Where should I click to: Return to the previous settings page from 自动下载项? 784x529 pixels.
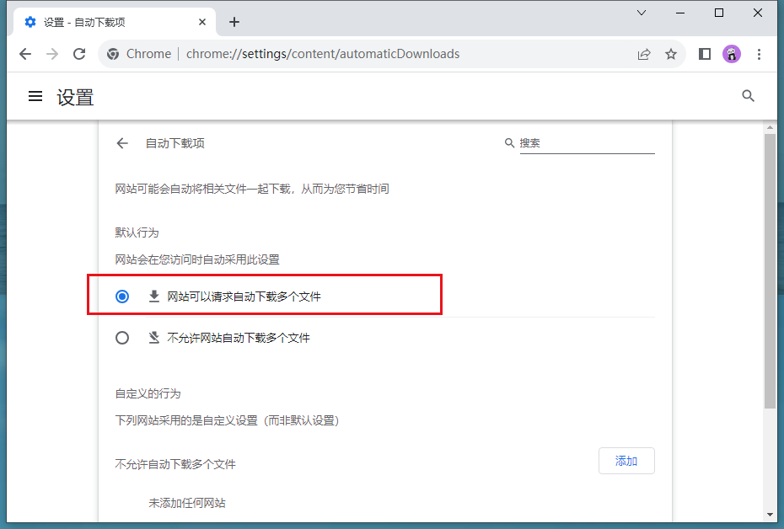[122, 143]
